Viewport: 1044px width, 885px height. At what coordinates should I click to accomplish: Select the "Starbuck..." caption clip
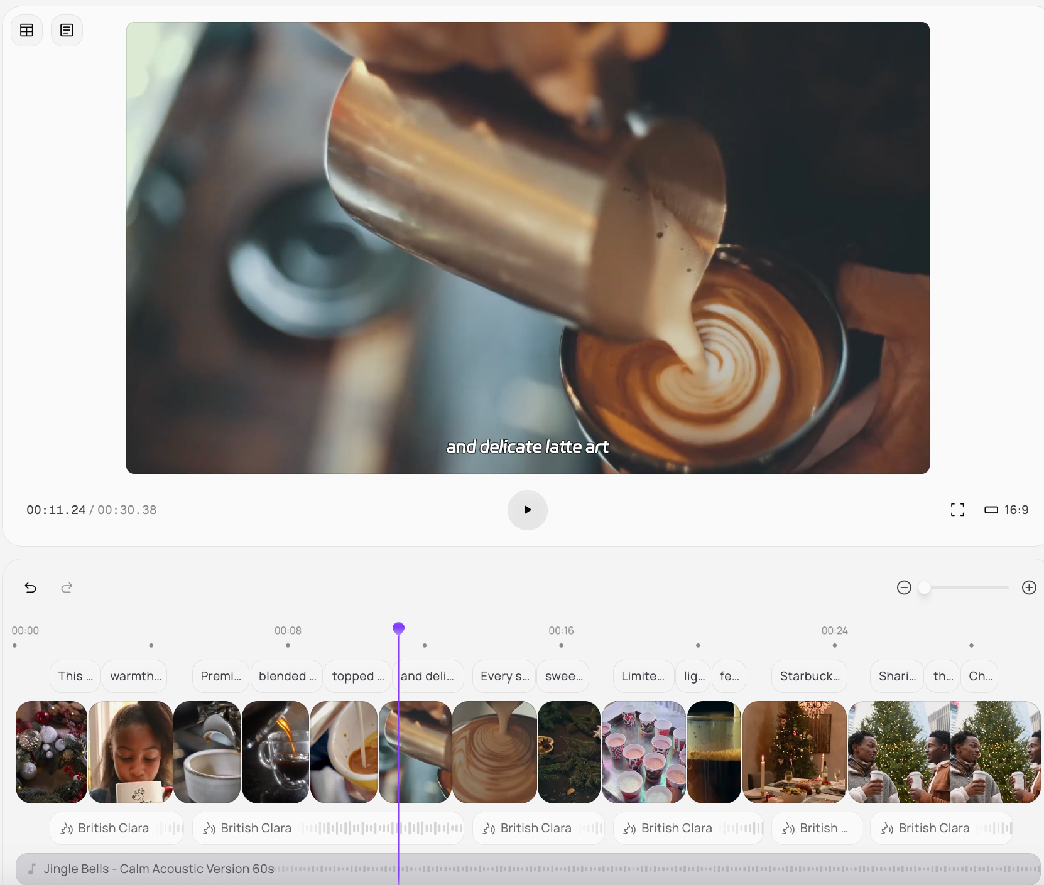809,676
